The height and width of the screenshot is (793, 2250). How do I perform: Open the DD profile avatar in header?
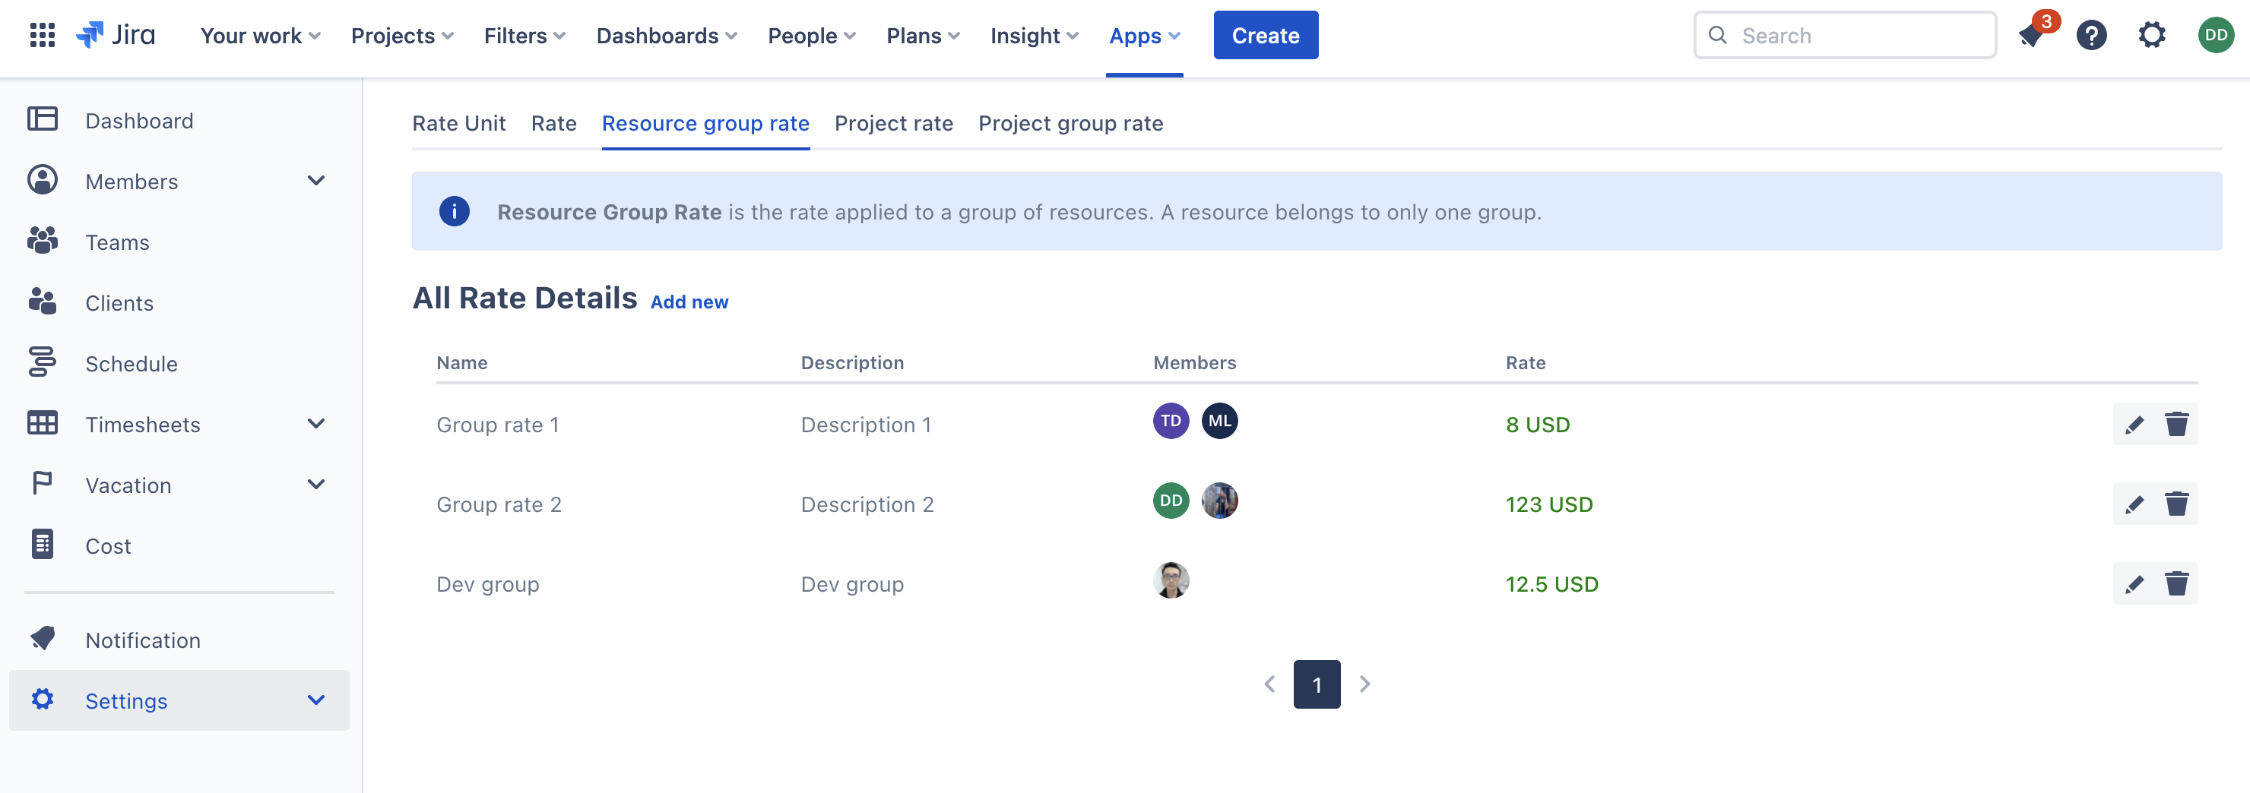tap(2215, 35)
